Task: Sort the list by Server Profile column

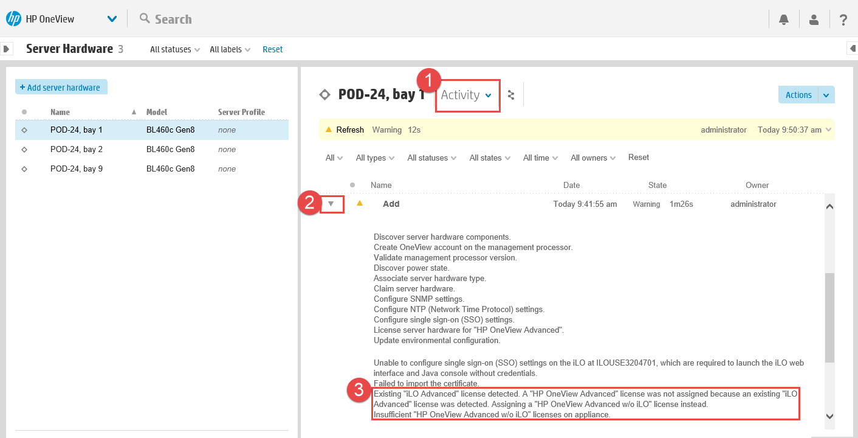Action: (x=241, y=112)
